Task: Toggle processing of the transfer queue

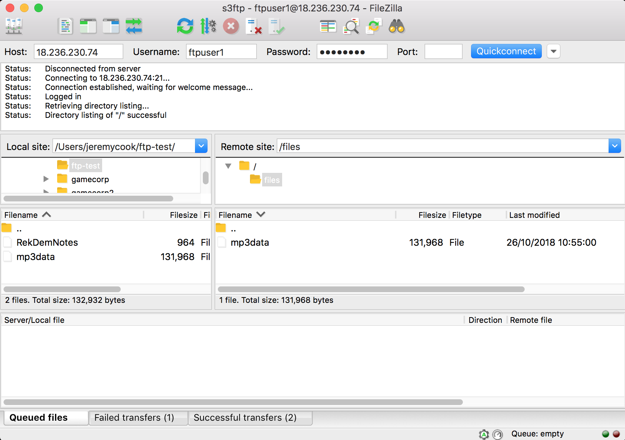Action: [x=208, y=26]
